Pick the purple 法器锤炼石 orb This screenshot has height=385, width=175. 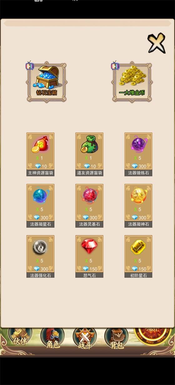click(x=138, y=154)
